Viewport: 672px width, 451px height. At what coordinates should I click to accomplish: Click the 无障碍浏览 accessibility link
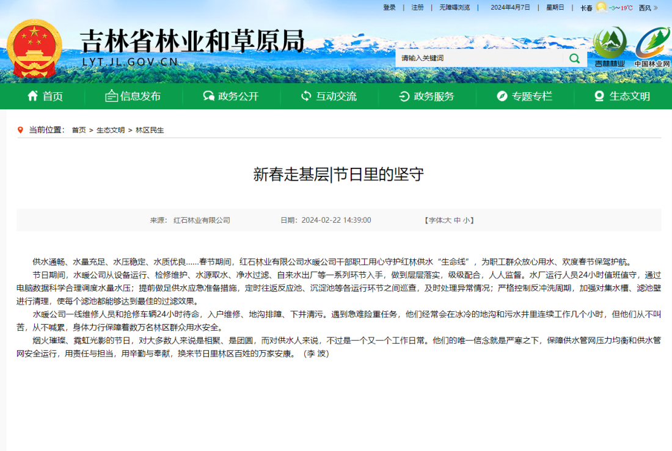(455, 8)
